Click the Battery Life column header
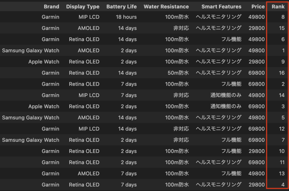 pyautogui.click(x=121, y=7)
